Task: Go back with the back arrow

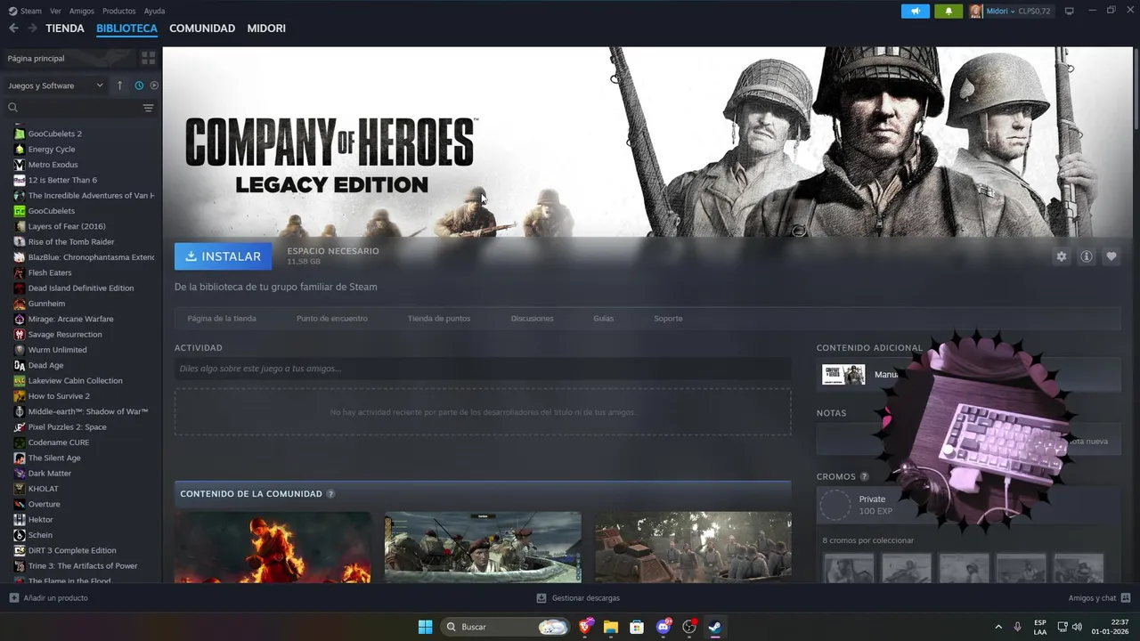Action: point(13,28)
